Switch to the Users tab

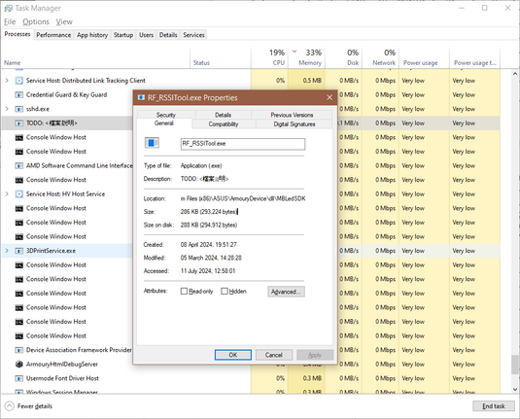coord(146,35)
